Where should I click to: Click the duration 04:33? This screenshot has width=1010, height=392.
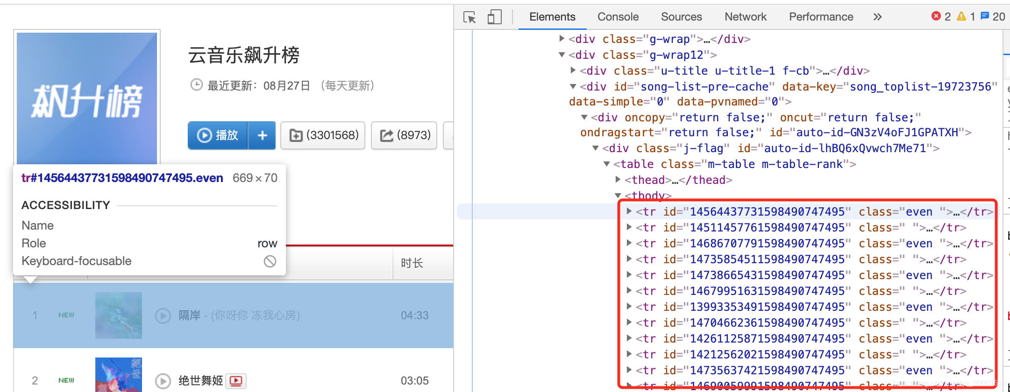[x=414, y=315]
